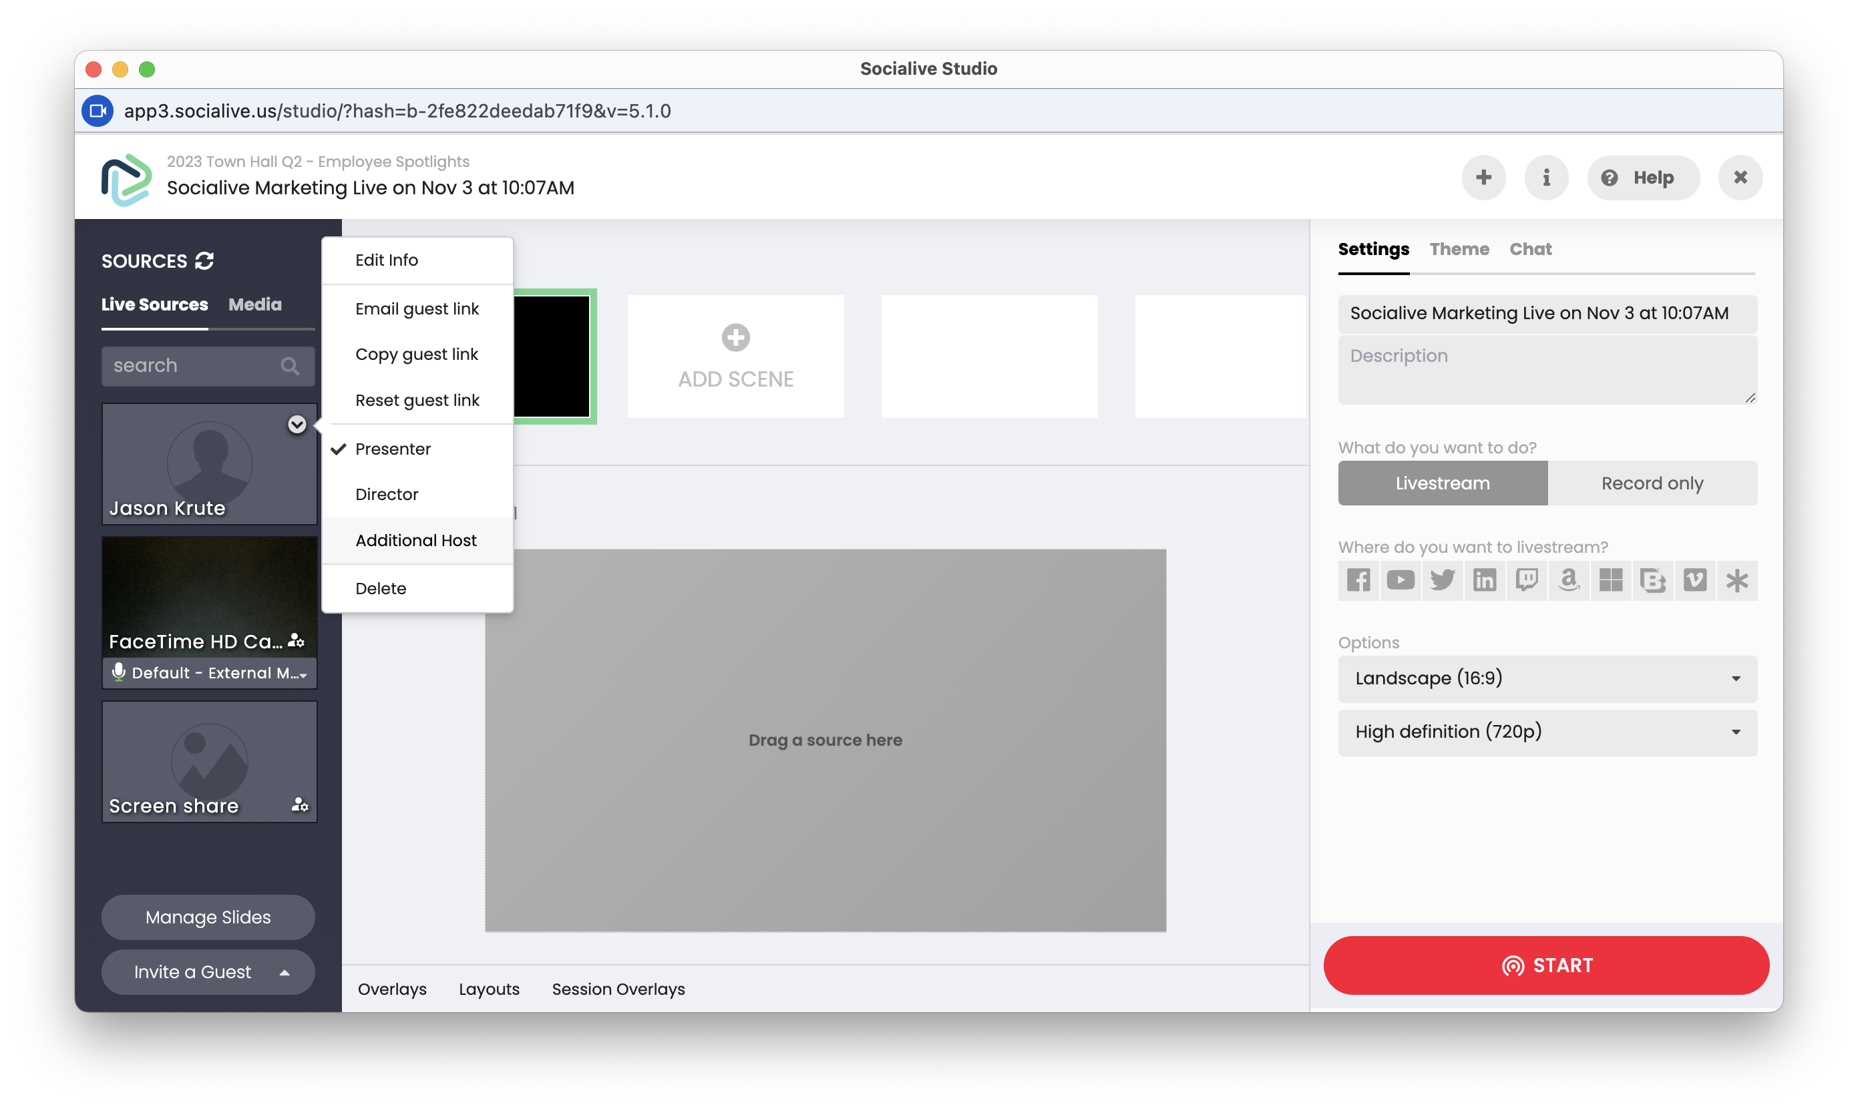Click the Vimeo destination icon
Image resolution: width=1858 pixels, height=1111 pixels.
click(x=1695, y=580)
